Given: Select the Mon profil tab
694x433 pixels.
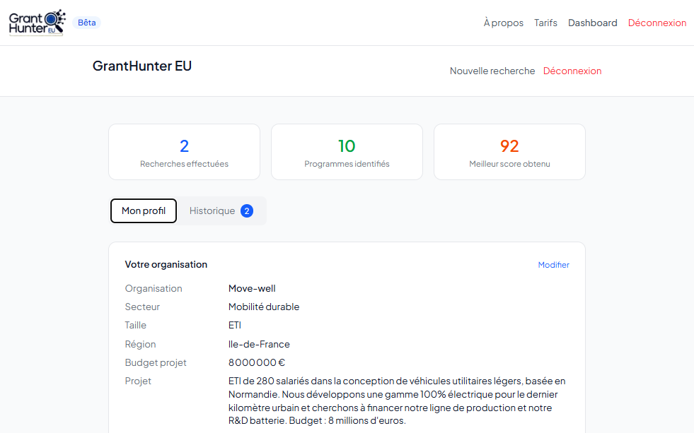Looking at the screenshot, I should pos(144,210).
